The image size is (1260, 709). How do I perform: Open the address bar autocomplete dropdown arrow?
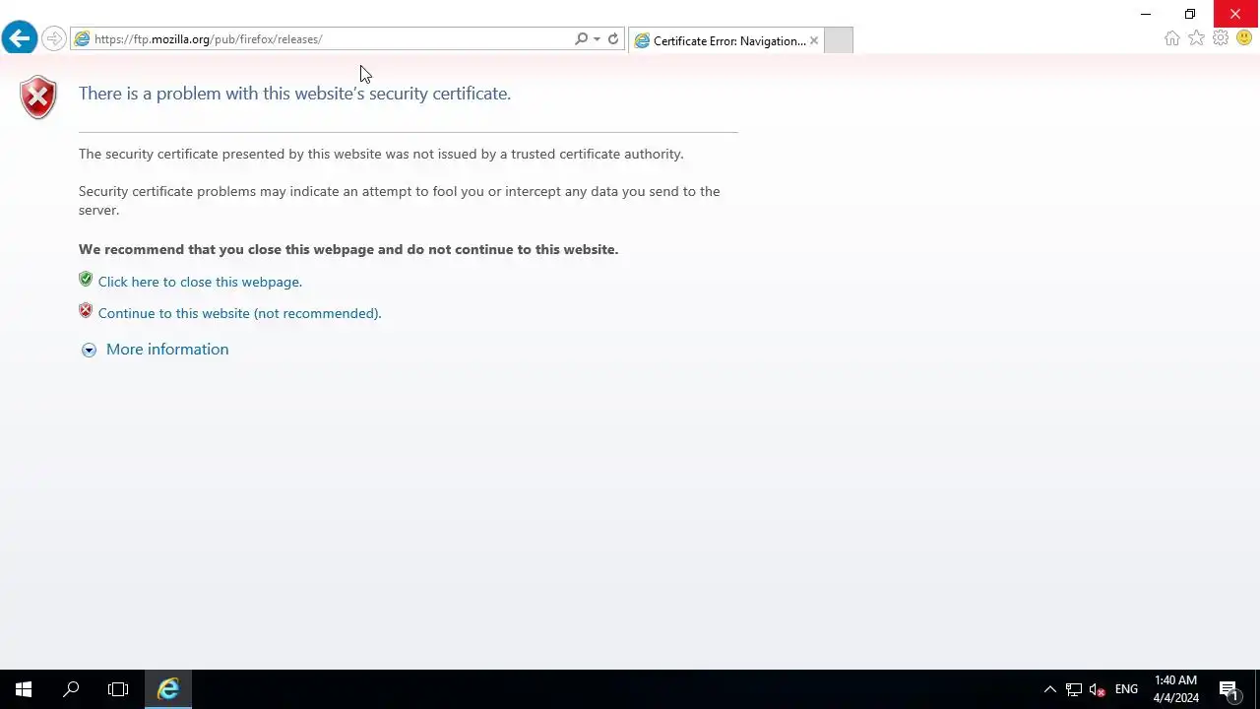point(597,39)
